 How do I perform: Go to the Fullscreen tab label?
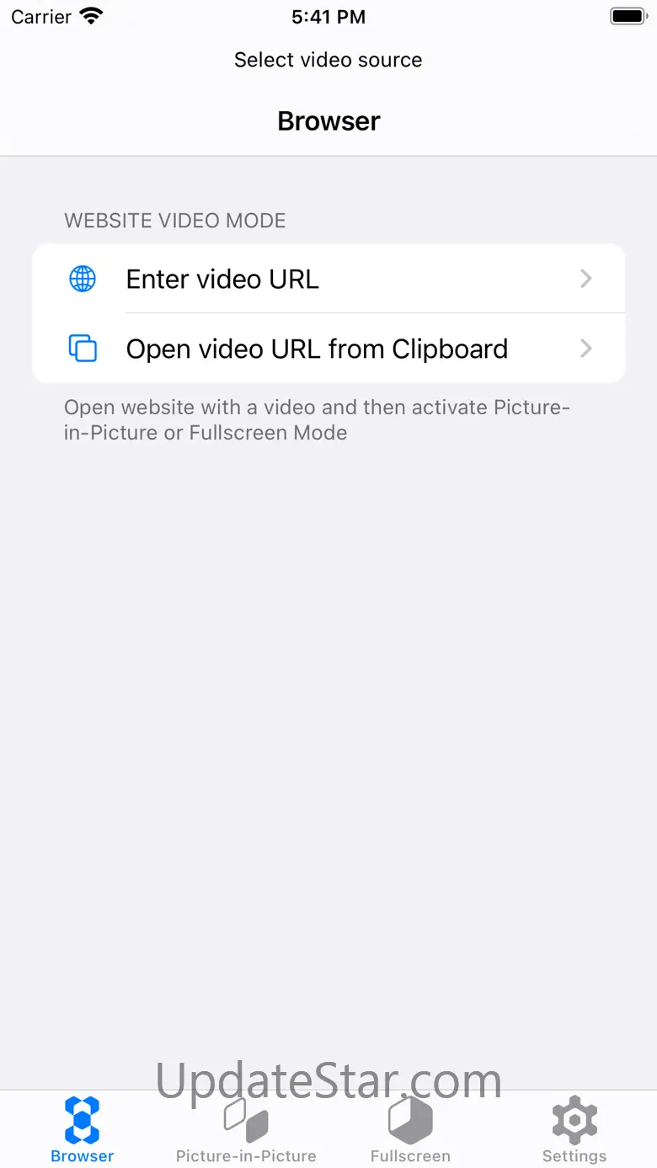pyautogui.click(x=410, y=1156)
